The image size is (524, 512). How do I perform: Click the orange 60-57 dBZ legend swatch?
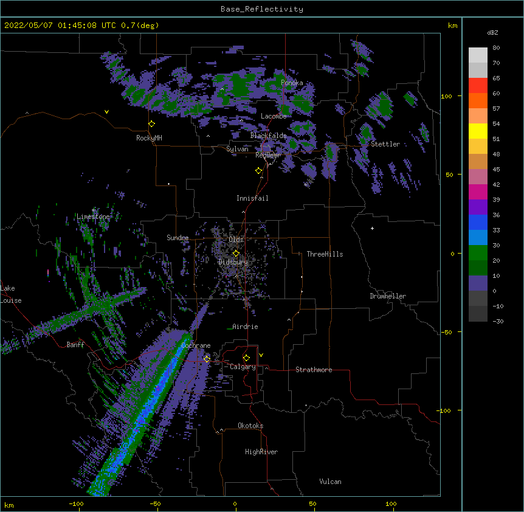point(478,100)
